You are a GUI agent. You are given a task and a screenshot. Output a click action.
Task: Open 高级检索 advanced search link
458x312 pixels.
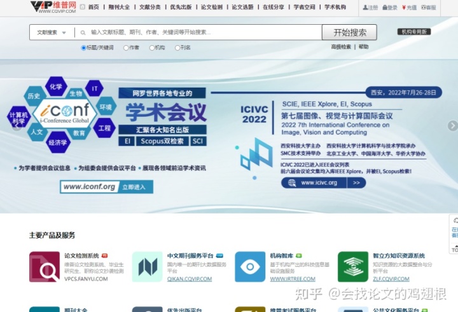341,46
